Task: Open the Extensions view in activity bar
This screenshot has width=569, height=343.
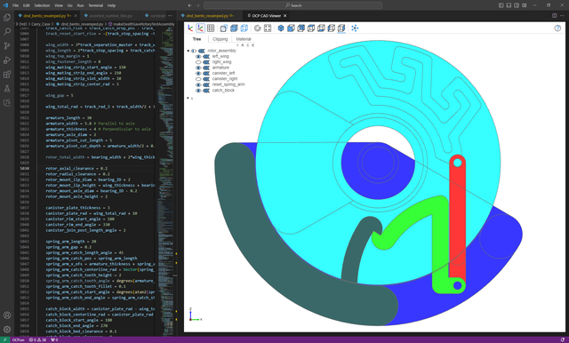Action: [x=7, y=75]
